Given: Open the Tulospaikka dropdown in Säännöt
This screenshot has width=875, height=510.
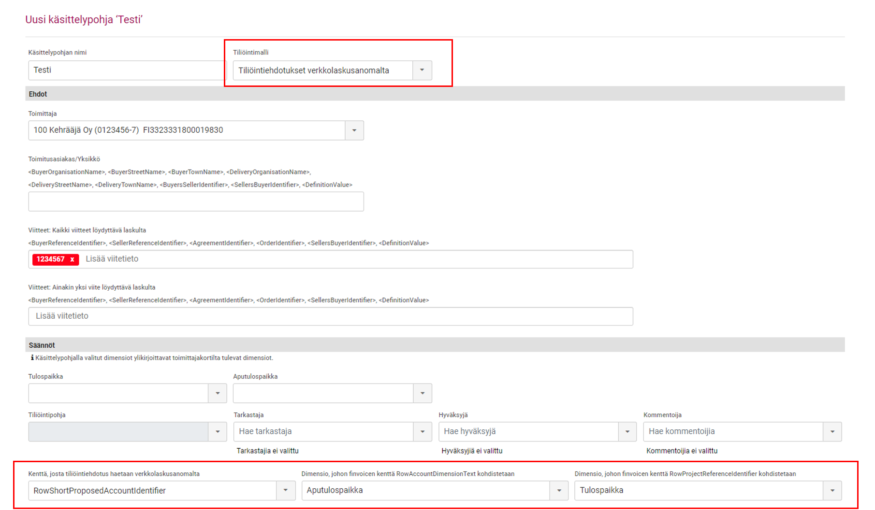Looking at the screenshot, I should click(217, 393).
